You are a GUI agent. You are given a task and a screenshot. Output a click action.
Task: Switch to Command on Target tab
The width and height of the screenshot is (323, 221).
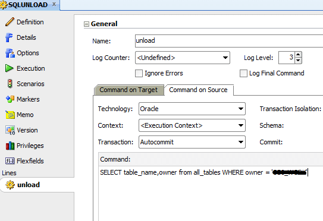point(128,90)
